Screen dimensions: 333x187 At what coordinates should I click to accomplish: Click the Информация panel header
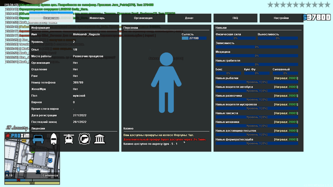[41, 28]
